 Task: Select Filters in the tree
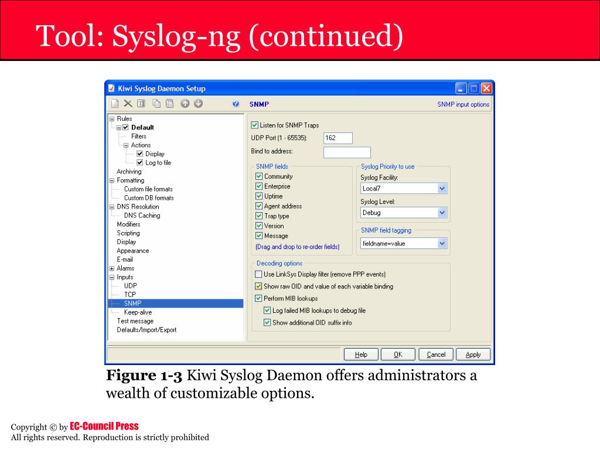coord(138,136)
